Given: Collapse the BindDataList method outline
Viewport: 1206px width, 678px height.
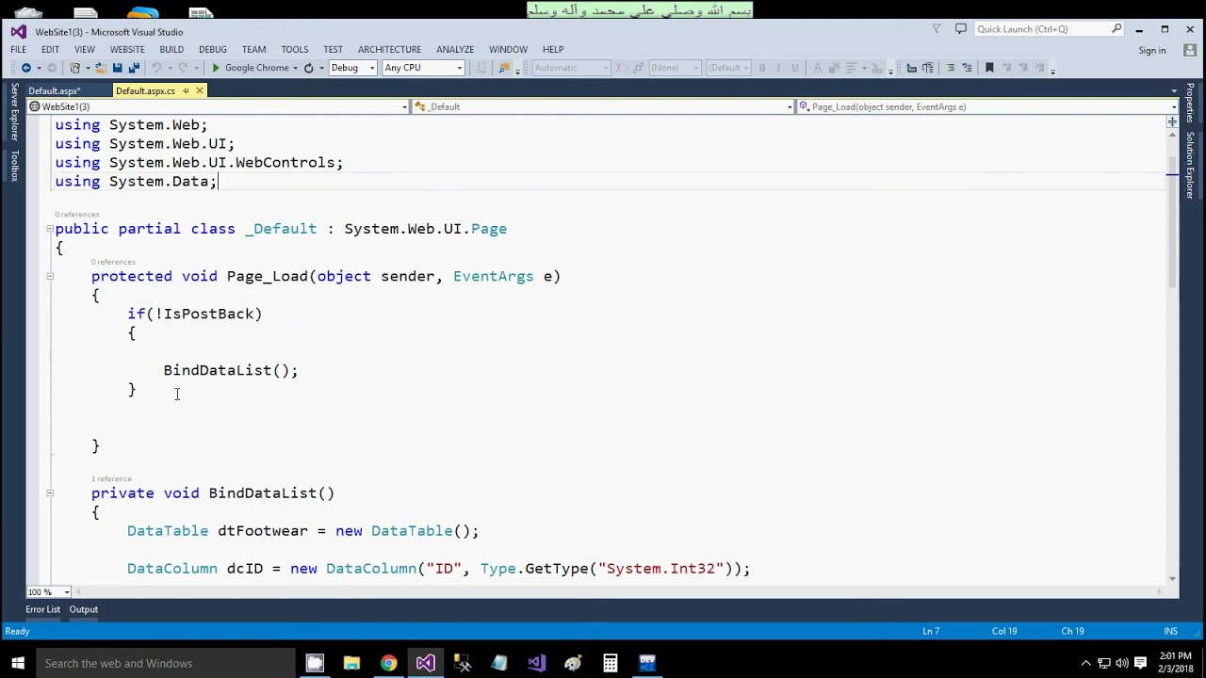Looking at the screenshot, I should [50, 492].
